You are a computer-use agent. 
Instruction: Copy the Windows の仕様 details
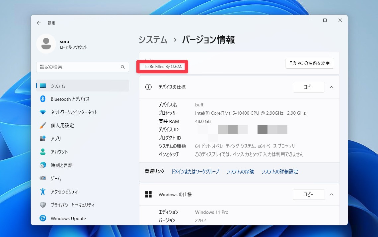coord(308,195)
